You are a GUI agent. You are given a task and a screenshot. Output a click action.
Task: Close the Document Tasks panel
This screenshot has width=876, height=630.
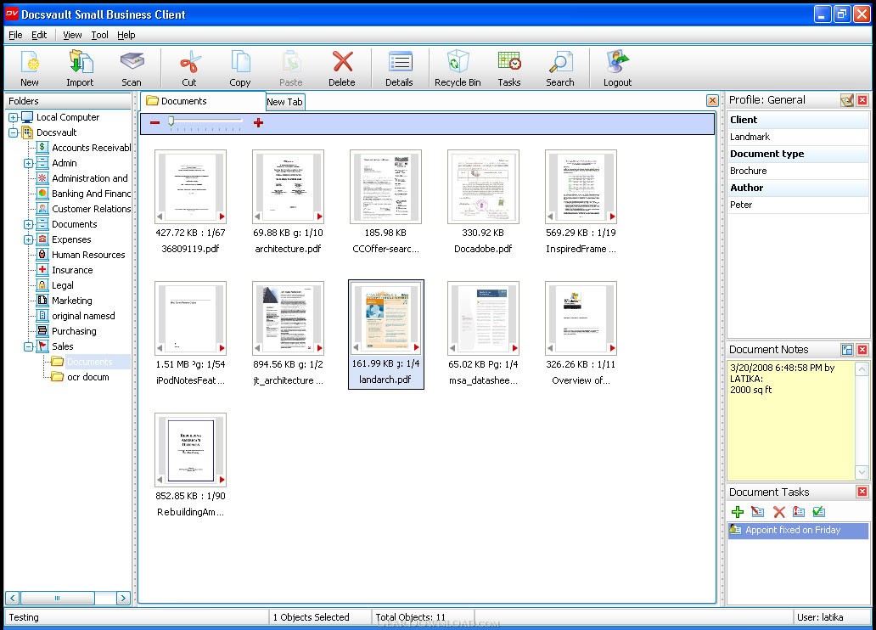click(x=862, y=492)
